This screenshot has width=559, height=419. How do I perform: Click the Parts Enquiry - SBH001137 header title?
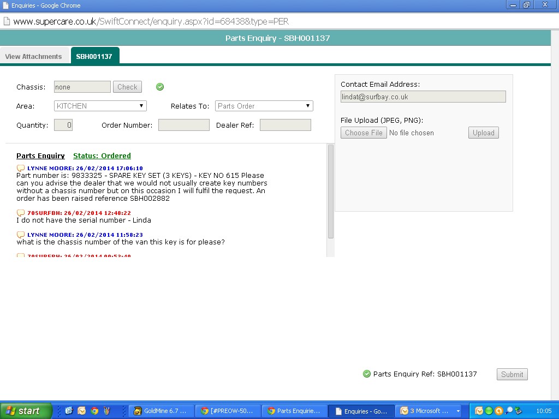278,38
